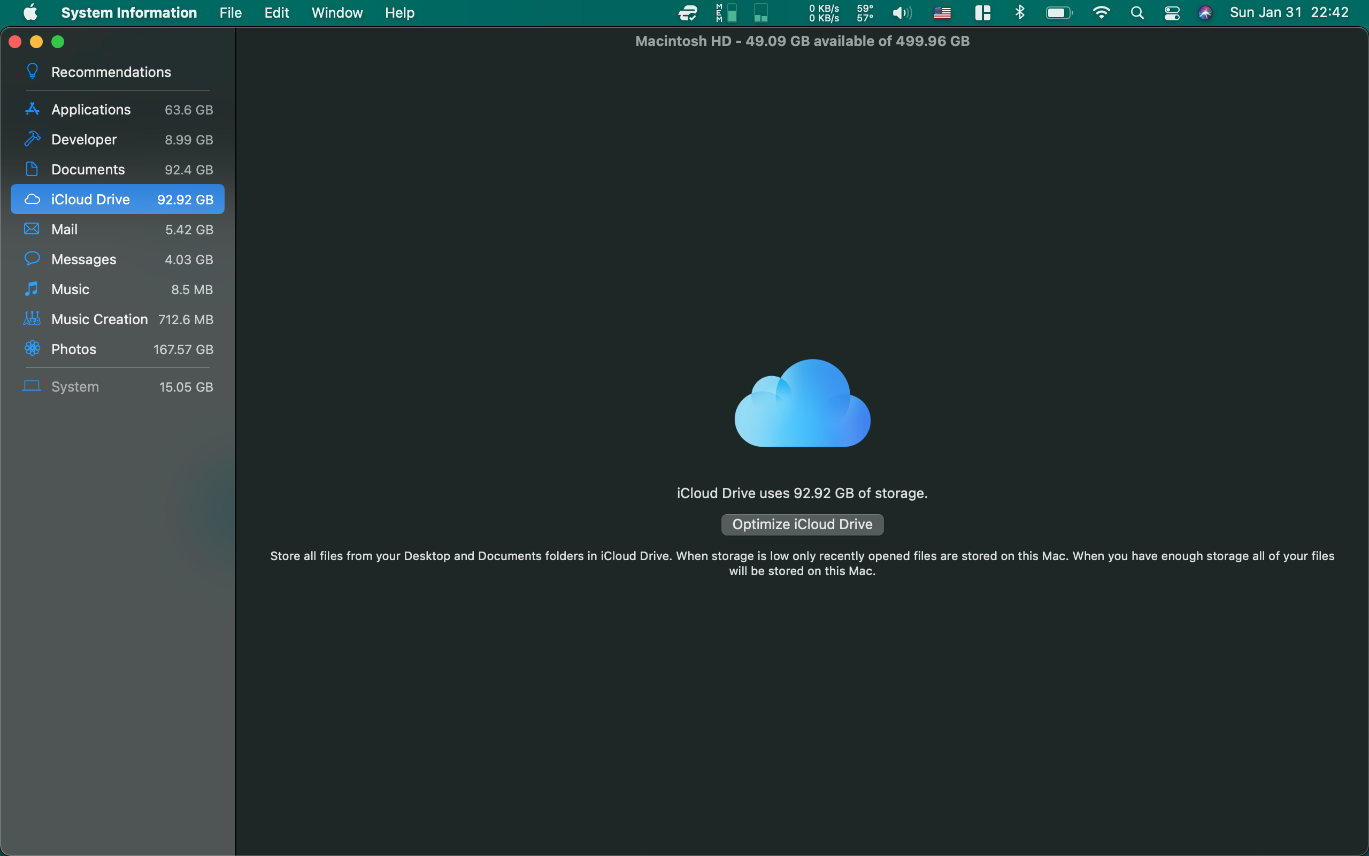Open the battery status menu
The width and height of the screenshot is (1369, 856).
[1059, 12]
